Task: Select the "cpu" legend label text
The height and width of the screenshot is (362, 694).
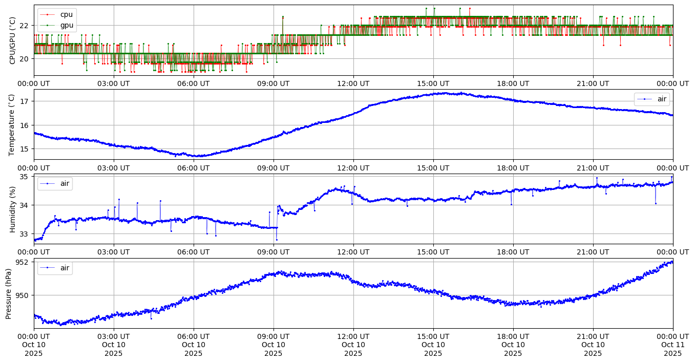Action: pyautogui.click(x=67, y=15)
